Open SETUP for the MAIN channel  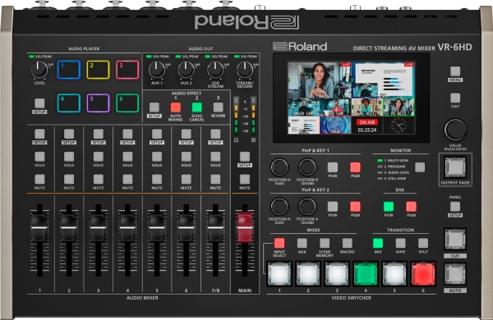coord(245,157)
